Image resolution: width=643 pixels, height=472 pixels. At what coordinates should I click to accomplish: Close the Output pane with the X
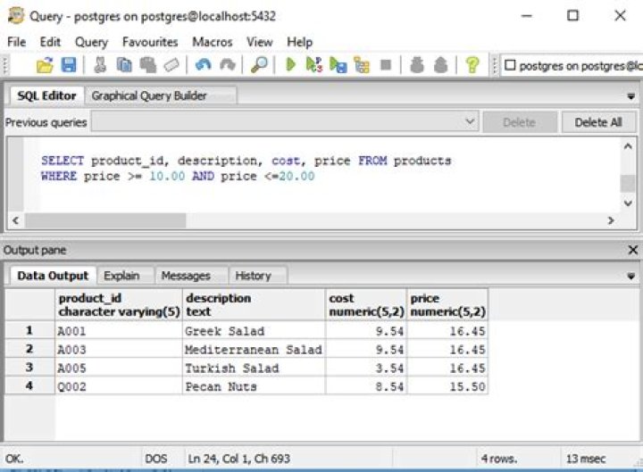[632, 251]
